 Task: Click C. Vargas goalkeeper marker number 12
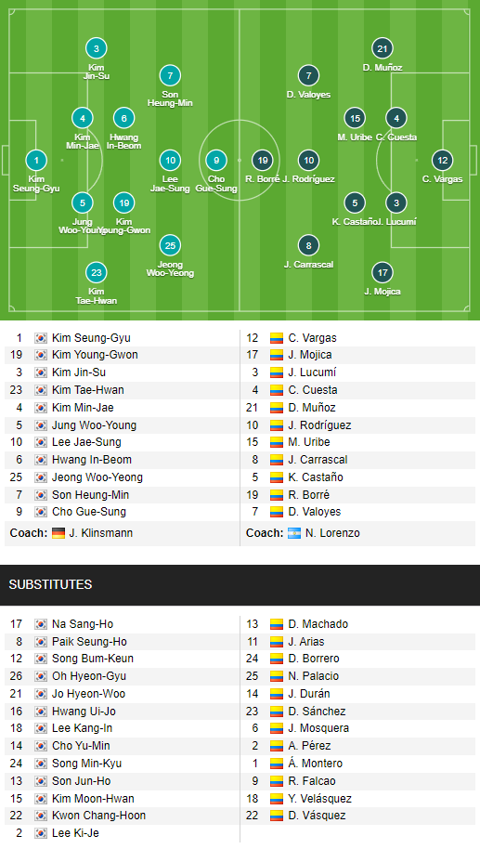(x=443, y=161)
